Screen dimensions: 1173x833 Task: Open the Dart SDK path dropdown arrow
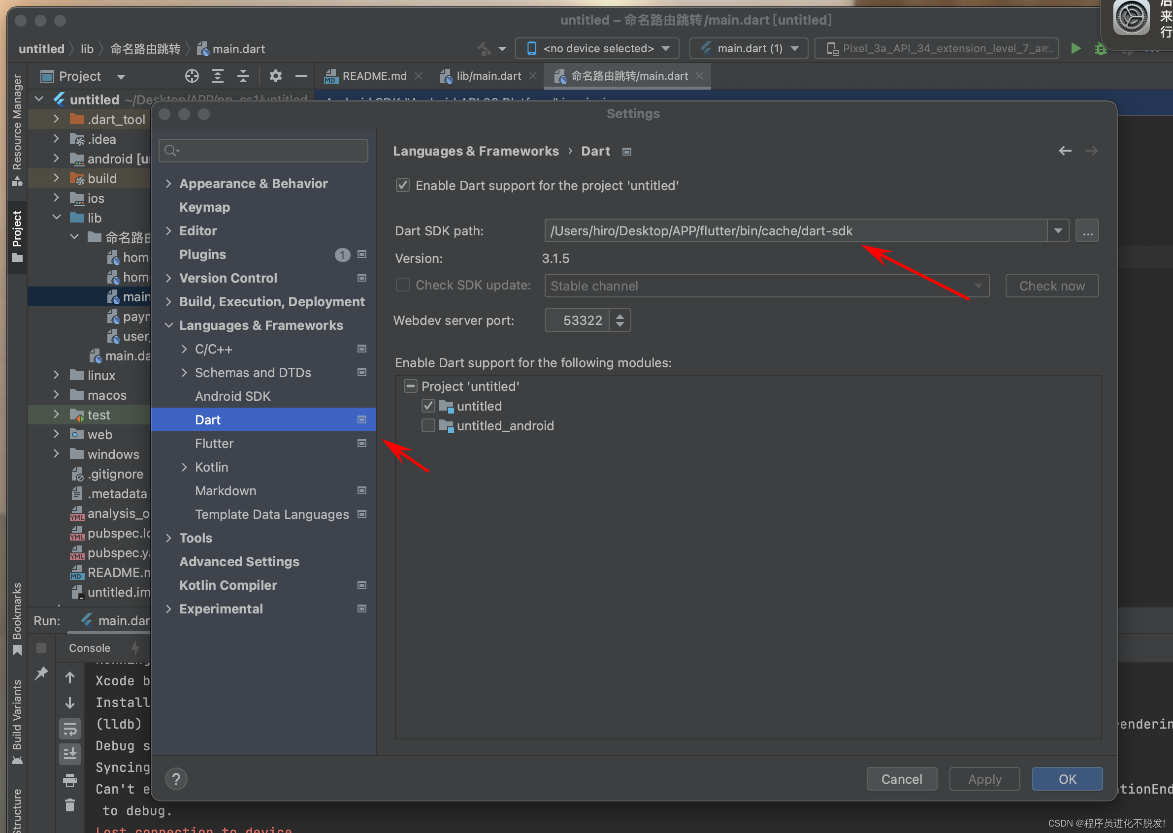pos(1058,231)
